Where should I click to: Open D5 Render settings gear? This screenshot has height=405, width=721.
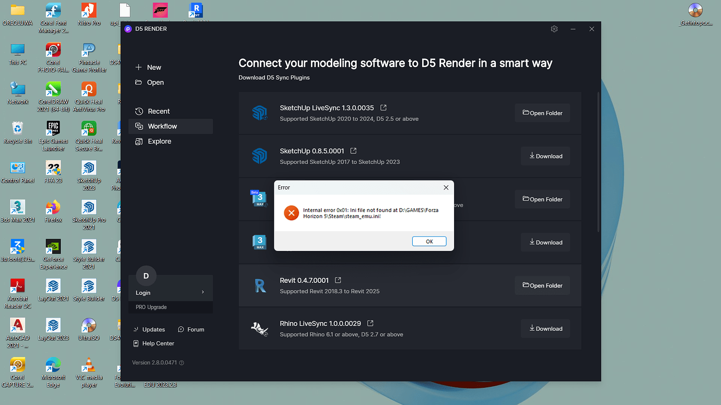click(554, 29)
